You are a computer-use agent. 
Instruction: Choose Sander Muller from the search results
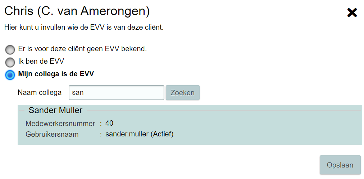55,110
